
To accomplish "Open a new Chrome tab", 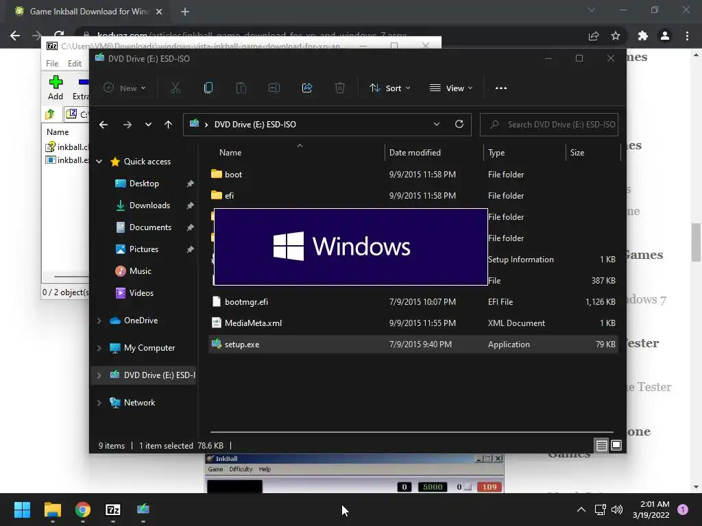I will [x=185, y=12].
